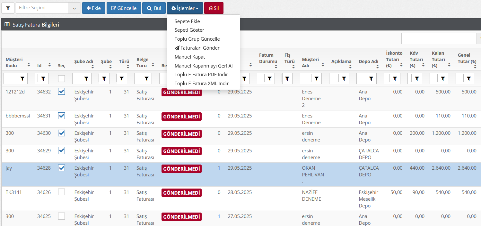This screenshot has width=481, height=226.
Task: Click the Filtre Seçimi combo box field
Action: 42,8
